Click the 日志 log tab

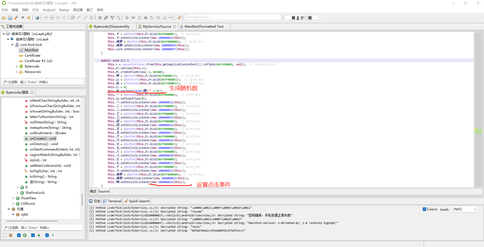[95, 201]
